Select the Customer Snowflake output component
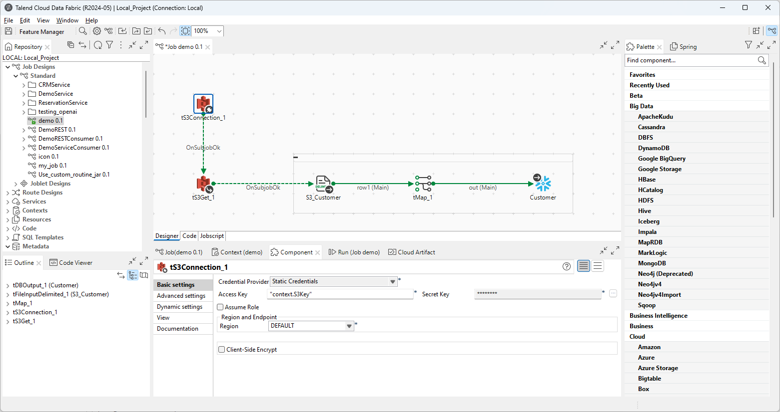The image size is (780, 412). (543, 184)
